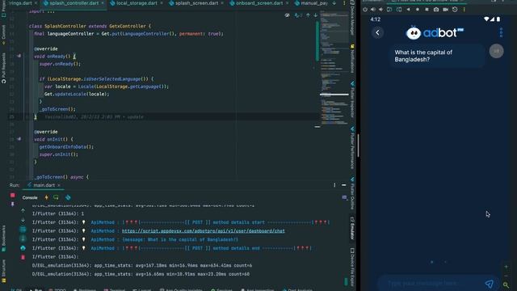This screenshot has width=517, height=291.
Task: Click the onInit override gutter marker
Action: point(19,139)
